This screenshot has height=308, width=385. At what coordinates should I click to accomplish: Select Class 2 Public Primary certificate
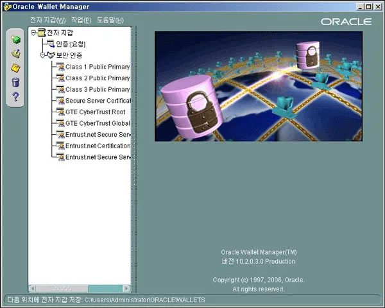[98, 78]
